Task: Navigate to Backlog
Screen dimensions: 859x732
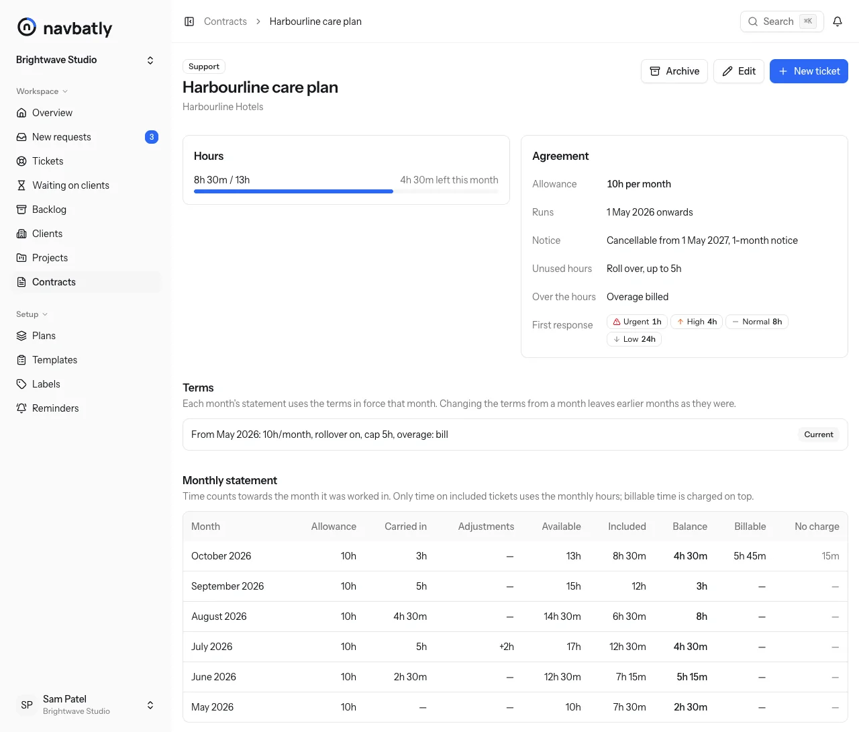Action: point(86,210)
